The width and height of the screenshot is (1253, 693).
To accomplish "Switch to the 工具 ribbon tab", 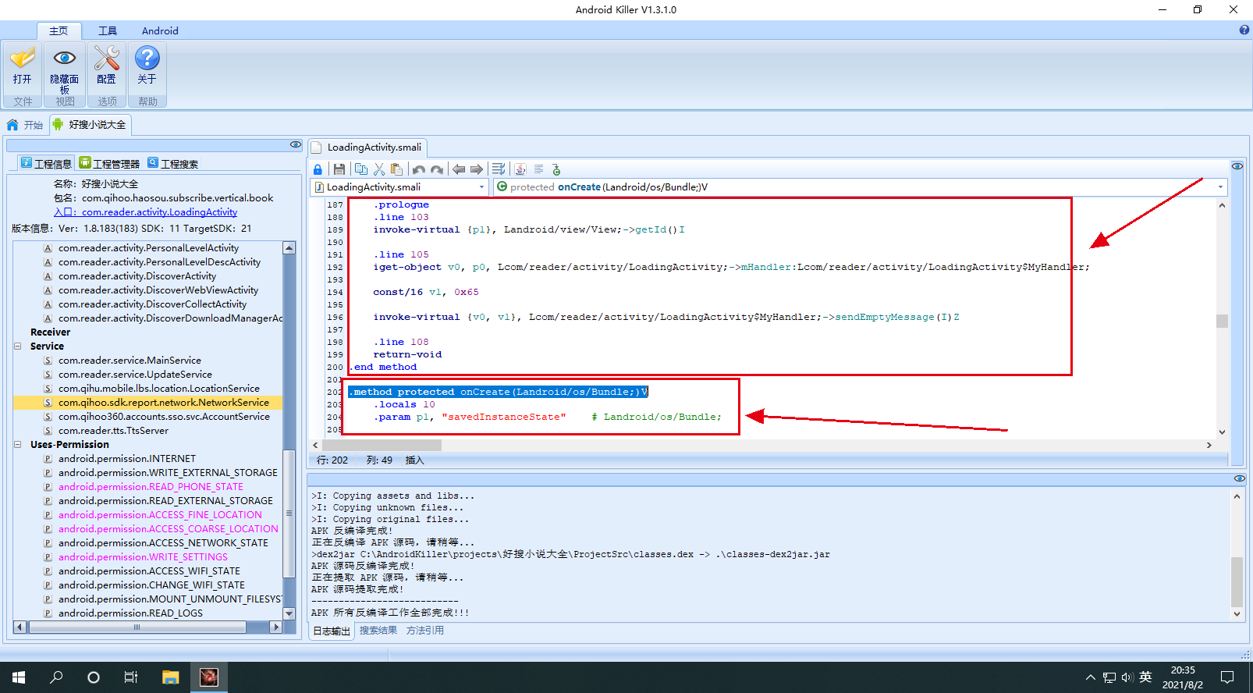I will pyautogui.click(x=108, y=30).
